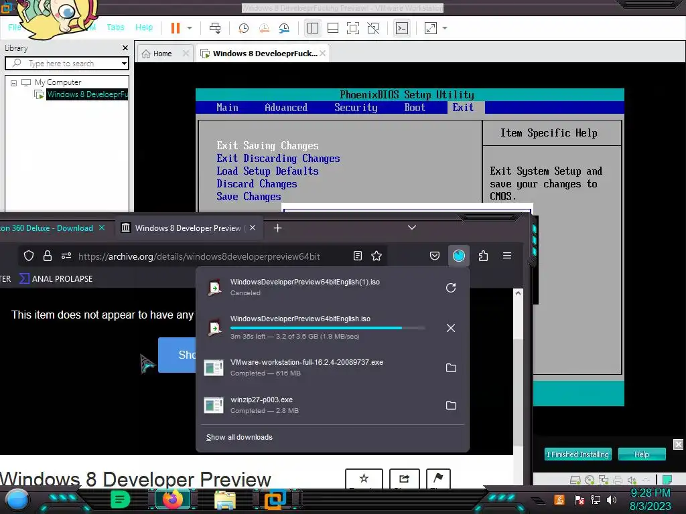The height and width of the screenshot is (514, 686).
Task: Click the stretch guest display icon
Action: [x=431, y=28]
